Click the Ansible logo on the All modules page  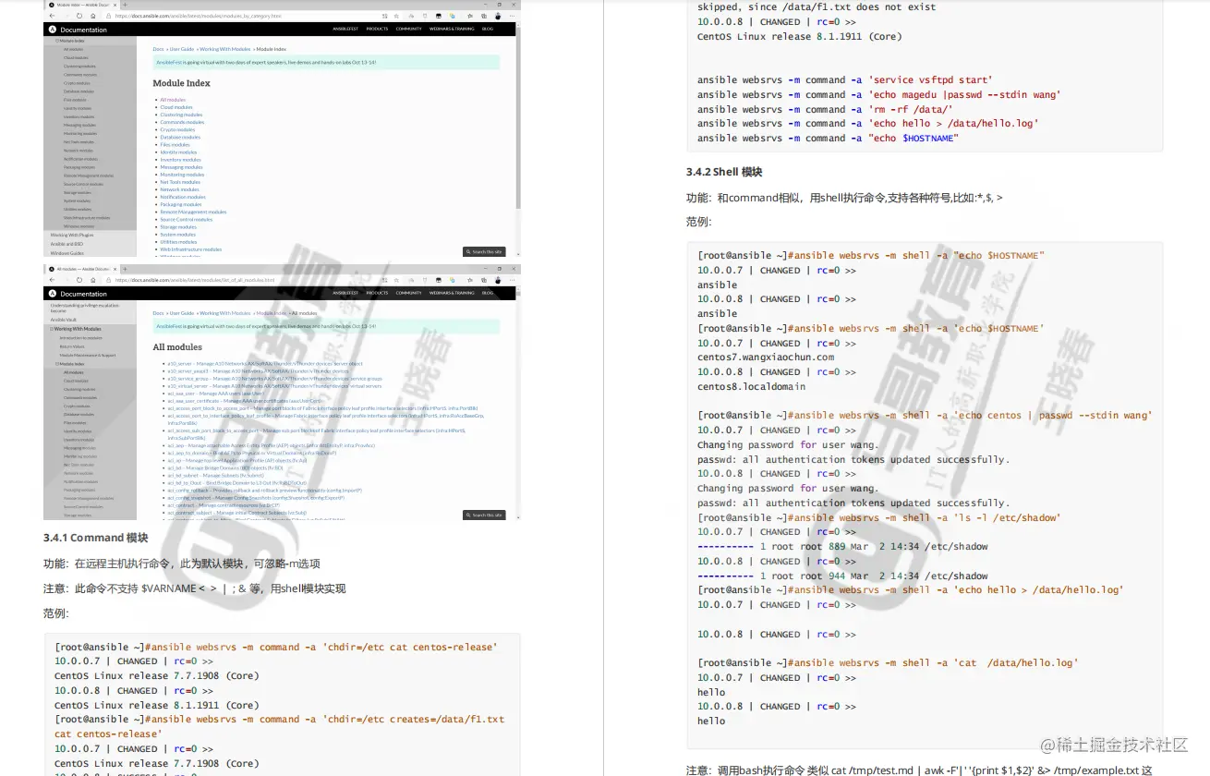tap(52, 294)
